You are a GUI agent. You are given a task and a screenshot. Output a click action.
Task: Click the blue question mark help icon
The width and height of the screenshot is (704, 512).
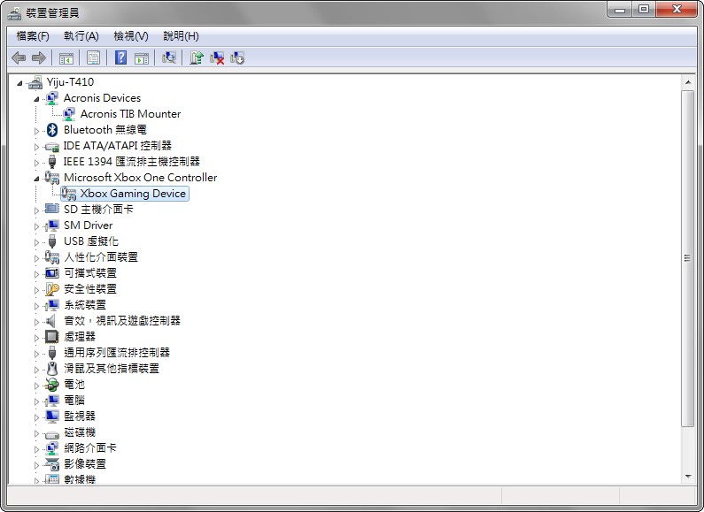click(x=121, y=58)
